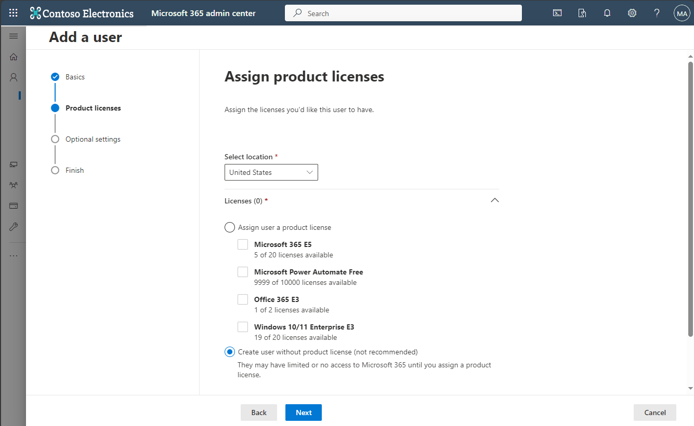Click '5 of 20 licenses available' text
Image resolution: width=694 pixels, height=426 pixels.
click(294, 255)
